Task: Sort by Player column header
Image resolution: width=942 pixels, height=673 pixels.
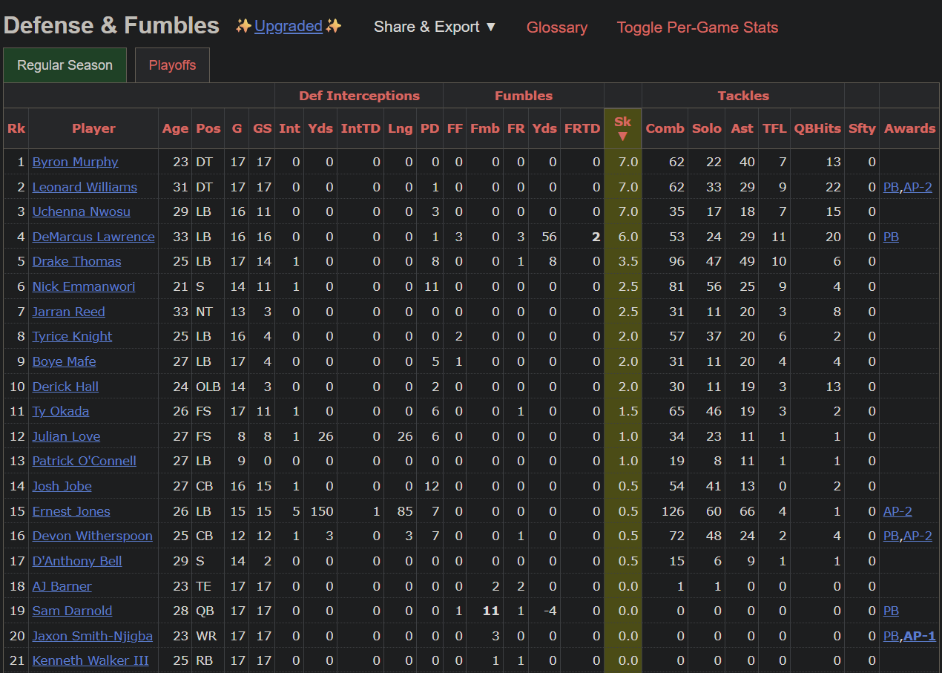Action: [x=93, y=128]
